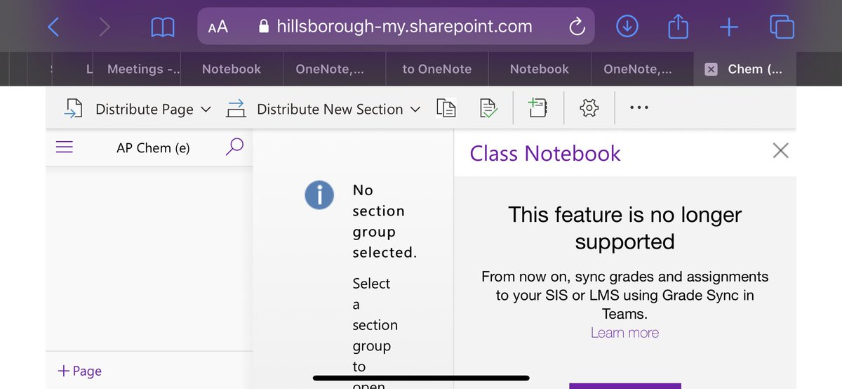The width and height of the screenshot is (842, 389).
Task: Tap Safari's forward arrow
Action: [x=105, y=27]
